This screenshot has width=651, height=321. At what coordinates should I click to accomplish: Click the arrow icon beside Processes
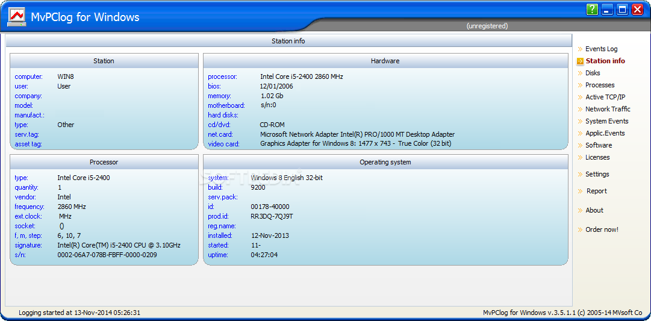point(580,85)
